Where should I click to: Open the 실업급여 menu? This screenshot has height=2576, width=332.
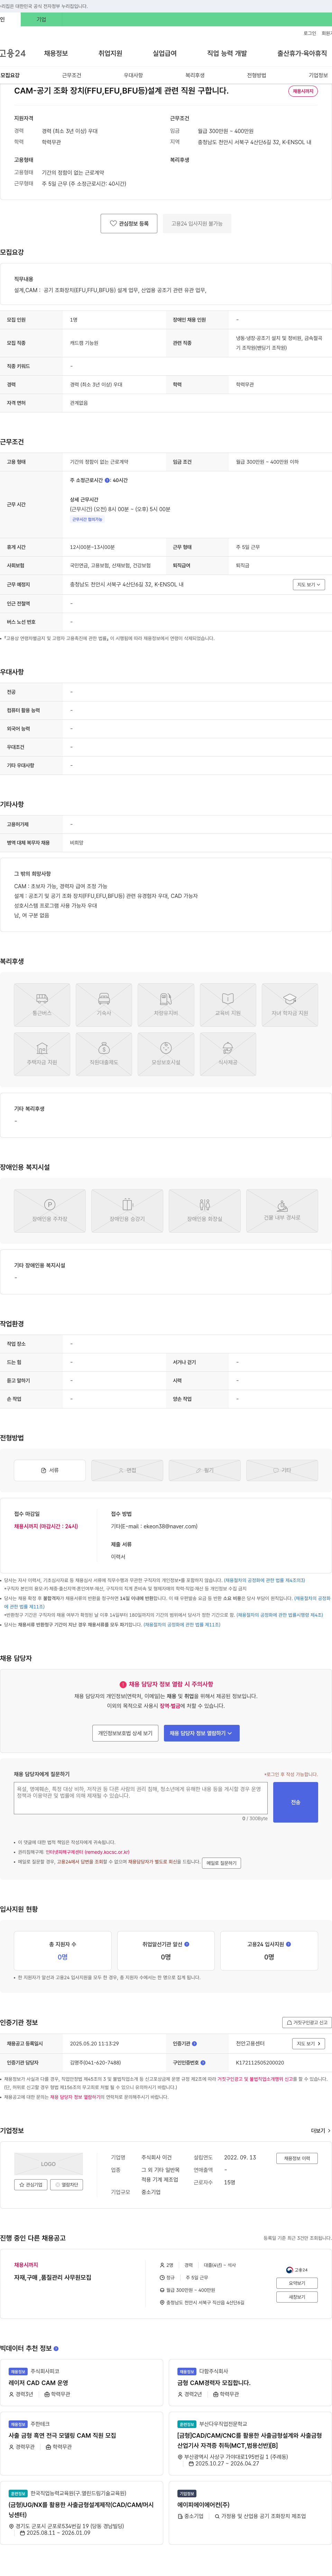point(165,53)
